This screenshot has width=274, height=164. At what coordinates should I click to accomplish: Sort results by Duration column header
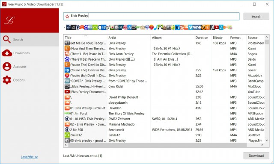point(203,38)
